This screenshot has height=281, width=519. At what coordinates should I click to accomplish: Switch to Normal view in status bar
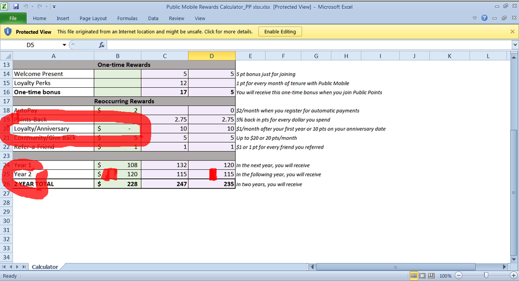coord(414,275)
